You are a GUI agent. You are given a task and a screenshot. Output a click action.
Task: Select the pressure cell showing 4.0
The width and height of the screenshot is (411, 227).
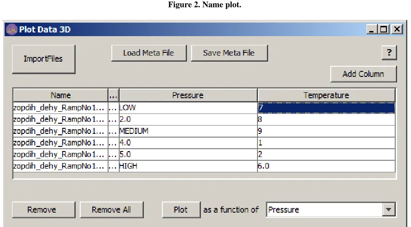click(188, 143)
